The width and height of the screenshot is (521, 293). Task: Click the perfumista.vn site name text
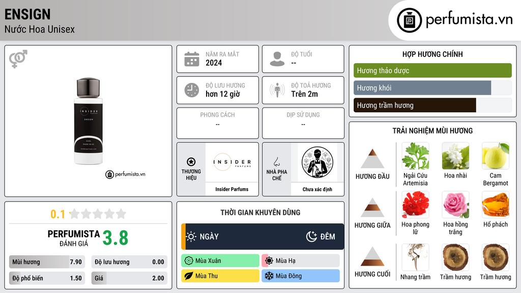point(469,20)
